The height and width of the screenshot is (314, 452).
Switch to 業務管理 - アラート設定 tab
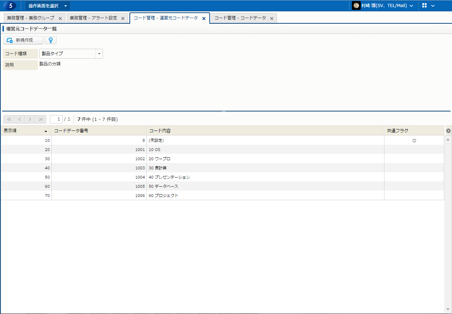(93, 18)
